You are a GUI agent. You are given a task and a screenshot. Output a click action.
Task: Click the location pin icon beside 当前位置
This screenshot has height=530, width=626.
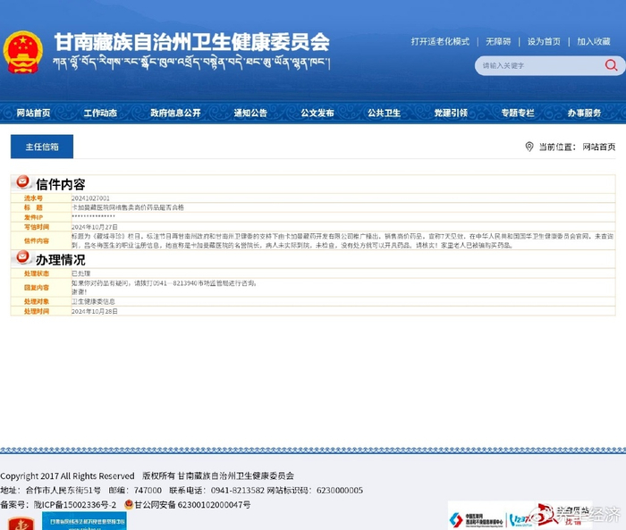[529, 147]
